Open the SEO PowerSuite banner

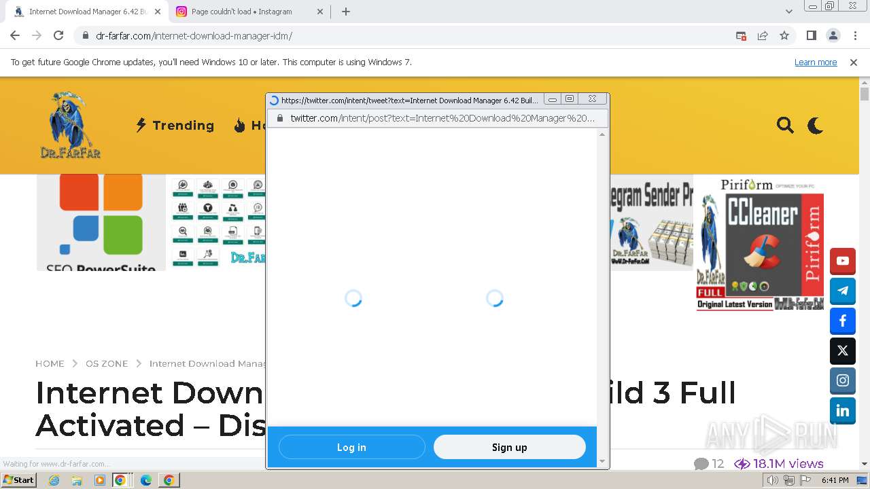pos(101,223)
